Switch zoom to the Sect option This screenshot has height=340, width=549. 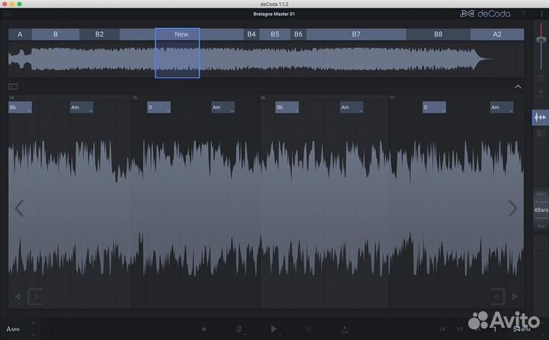540,194
